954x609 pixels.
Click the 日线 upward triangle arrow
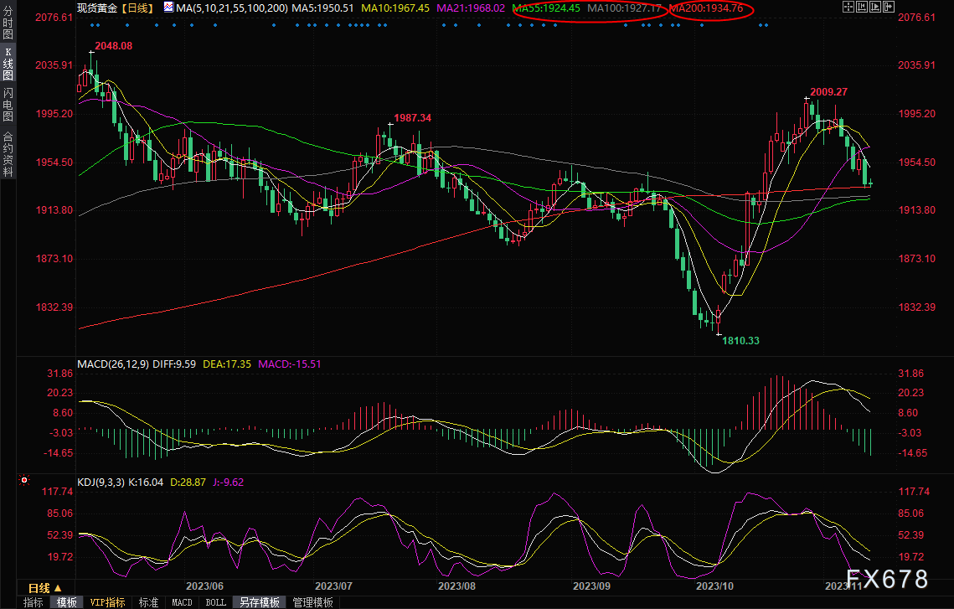point(57,588)
